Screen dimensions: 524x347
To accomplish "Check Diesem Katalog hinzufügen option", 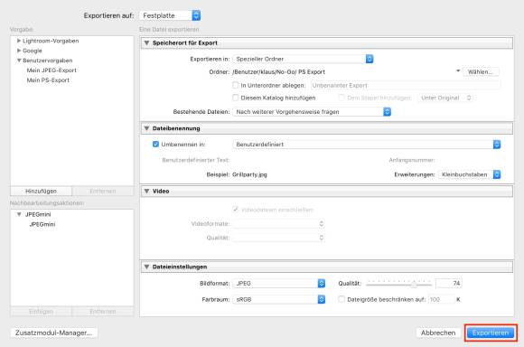I will 235,98.
